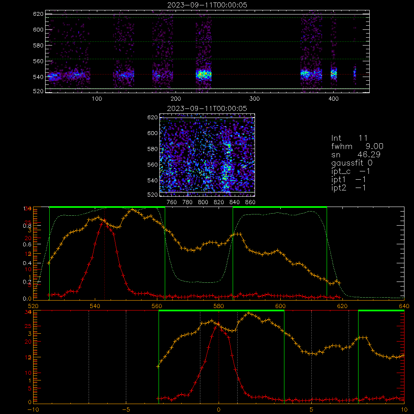Click x-axis label 5 on bottom plot
Image resolution: width=414 pixels, height=414 pixels.
(x=312, y=410)
